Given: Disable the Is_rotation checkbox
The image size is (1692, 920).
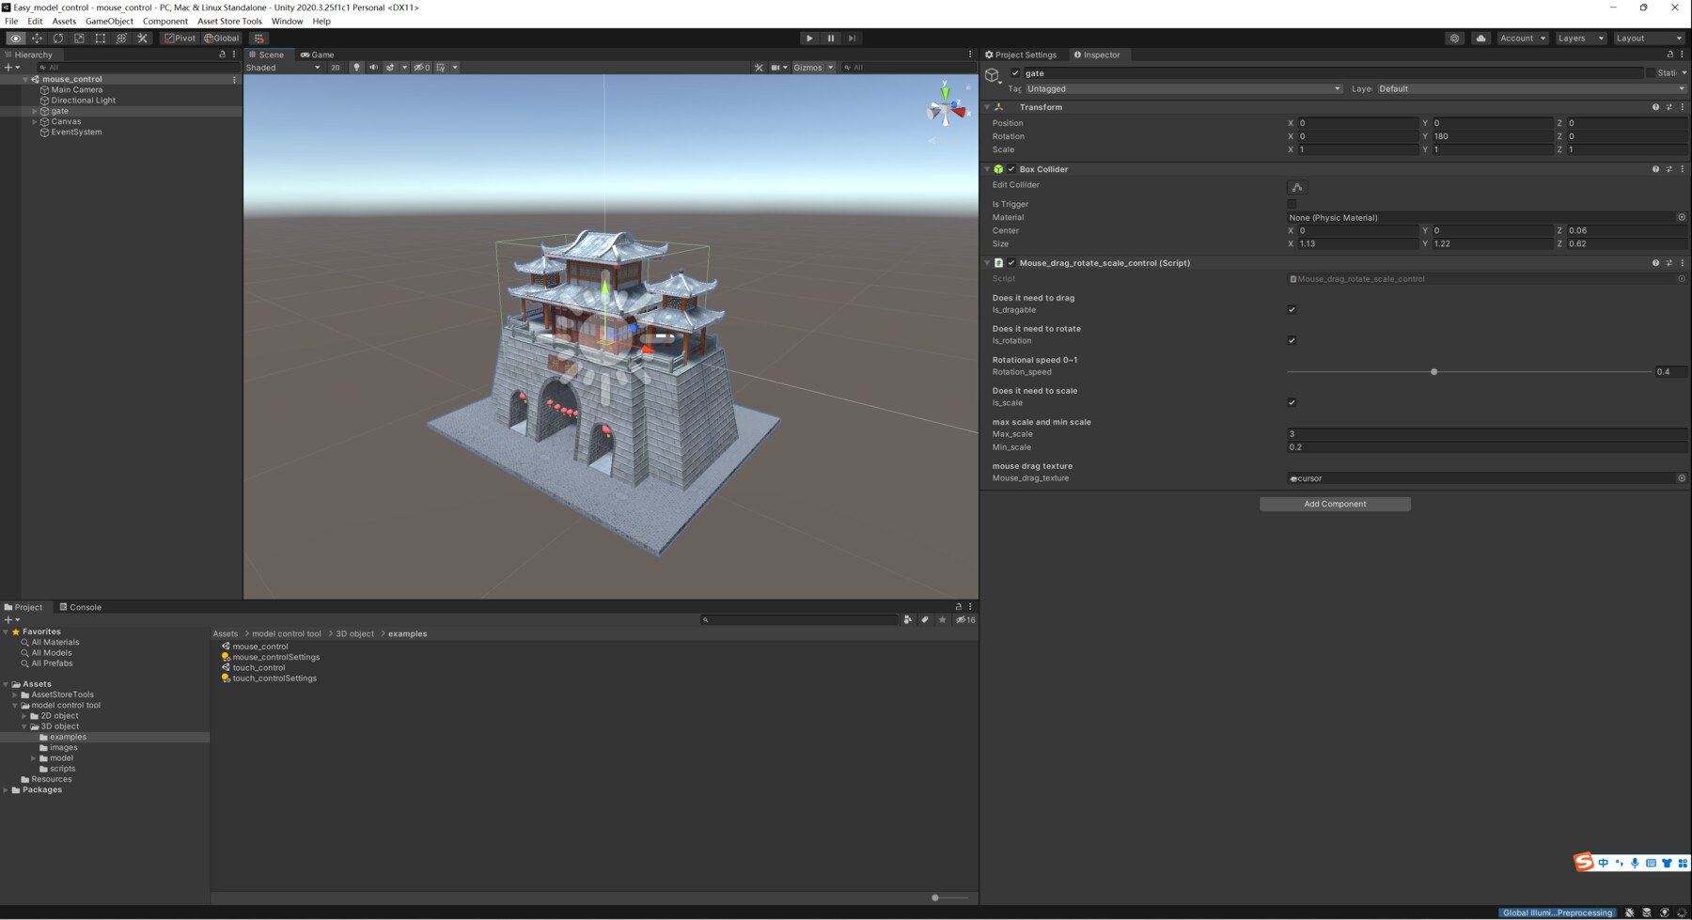Looking at the screenshot, I should click(x=1292, y=340).
